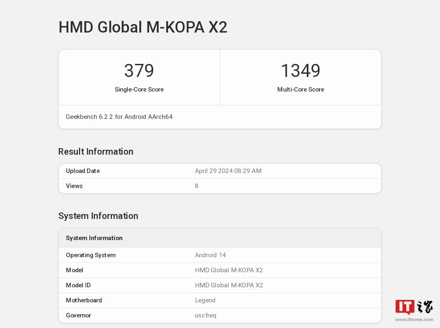
Task: Open the www.ithome.com link
Action: click(414, 320)
